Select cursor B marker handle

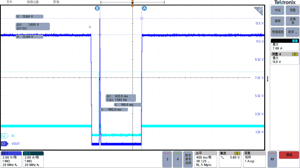(x=97, y=8)
